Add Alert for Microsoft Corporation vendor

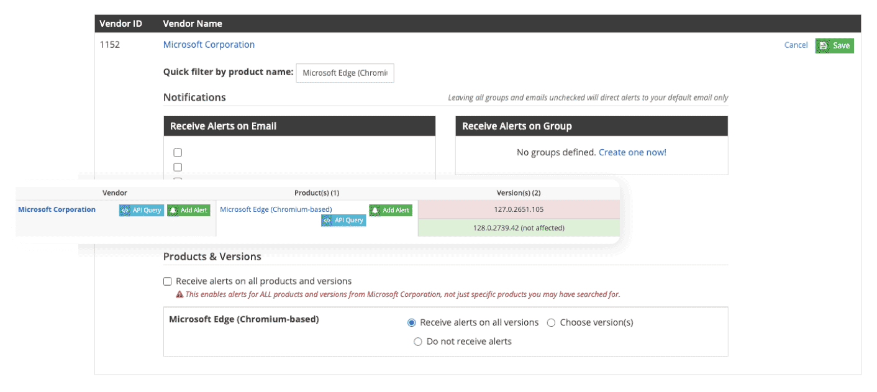[189, 210]
